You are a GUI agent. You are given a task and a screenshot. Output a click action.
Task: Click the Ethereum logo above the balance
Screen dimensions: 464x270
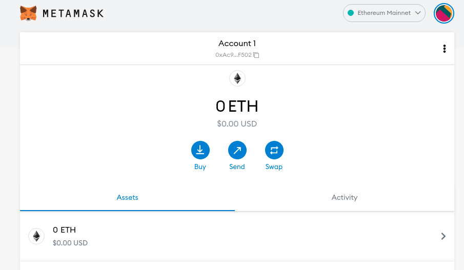pos(237,78)
